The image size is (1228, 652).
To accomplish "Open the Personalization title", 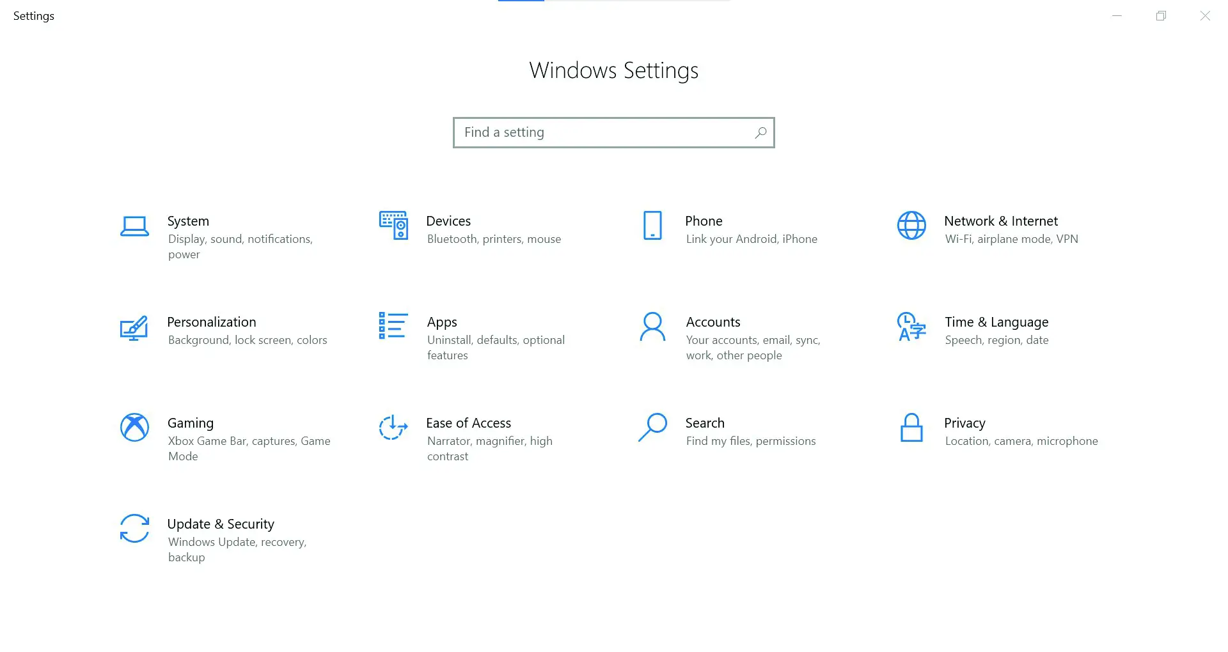I will (212, 322).
